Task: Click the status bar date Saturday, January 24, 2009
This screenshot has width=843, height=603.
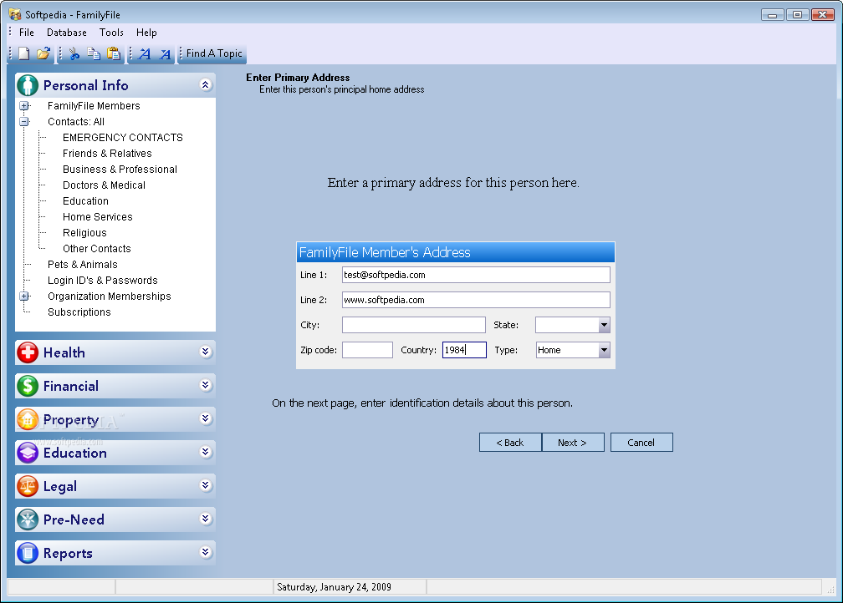Action: tap(334, 587)
